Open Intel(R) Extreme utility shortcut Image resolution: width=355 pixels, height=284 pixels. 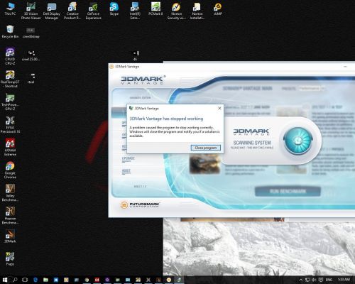(x=135, y=11)
